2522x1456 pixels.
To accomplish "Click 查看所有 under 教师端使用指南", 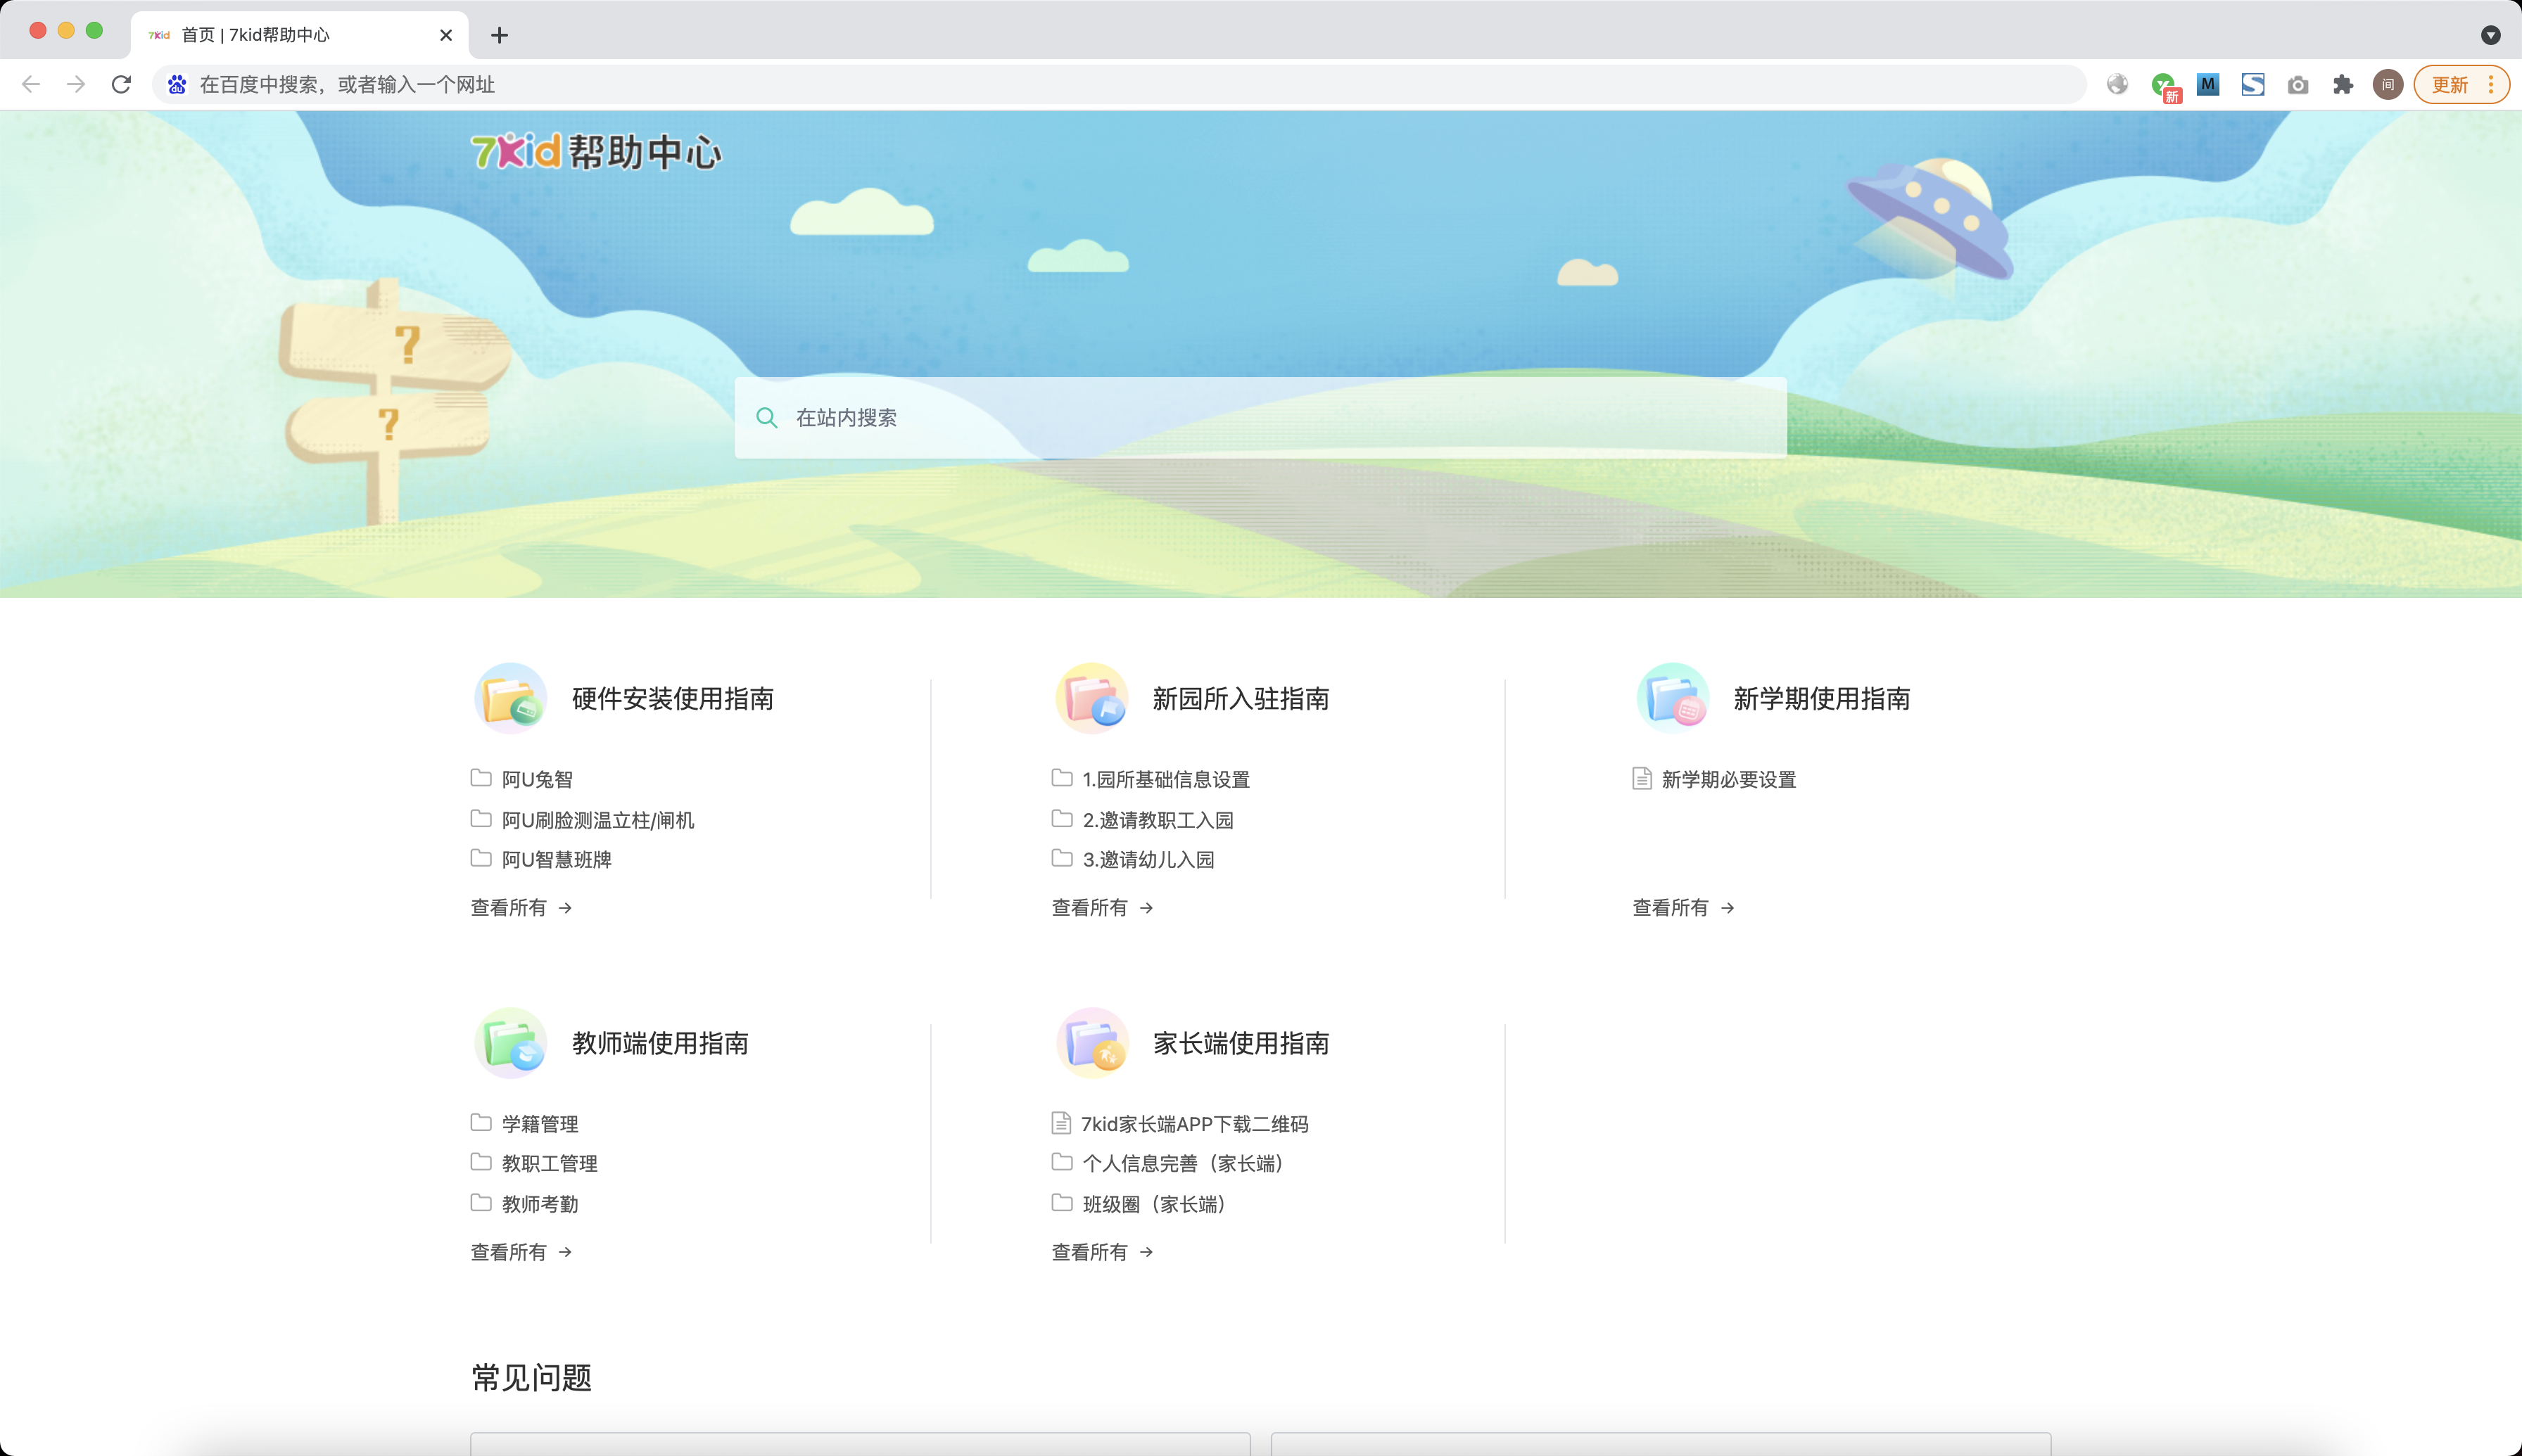I will (x=521, y=1252).
